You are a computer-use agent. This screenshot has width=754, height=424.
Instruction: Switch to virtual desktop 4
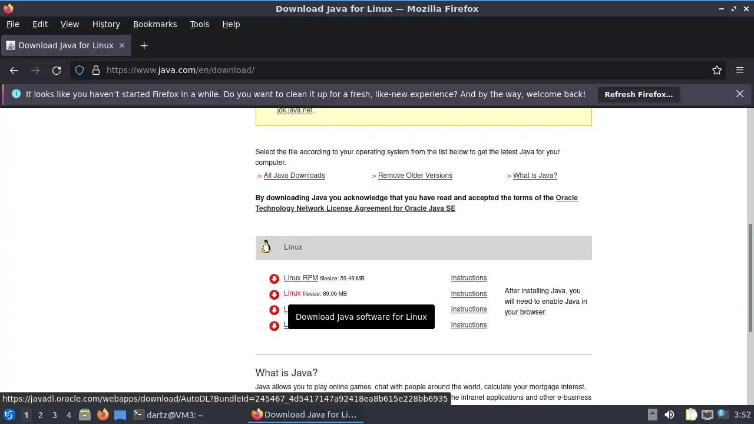(x=68, y=415)
